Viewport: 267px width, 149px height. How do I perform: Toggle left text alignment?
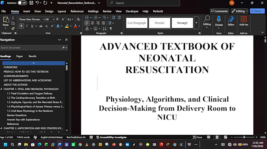[x=87, y=23]
